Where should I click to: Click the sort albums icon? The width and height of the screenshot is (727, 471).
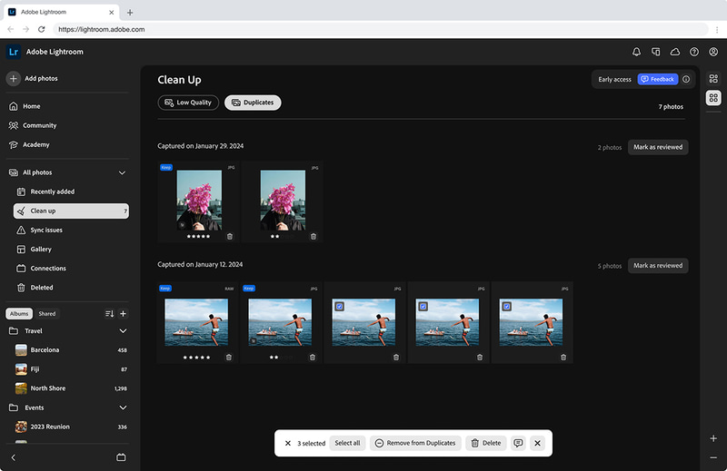[x=109, y=313]
